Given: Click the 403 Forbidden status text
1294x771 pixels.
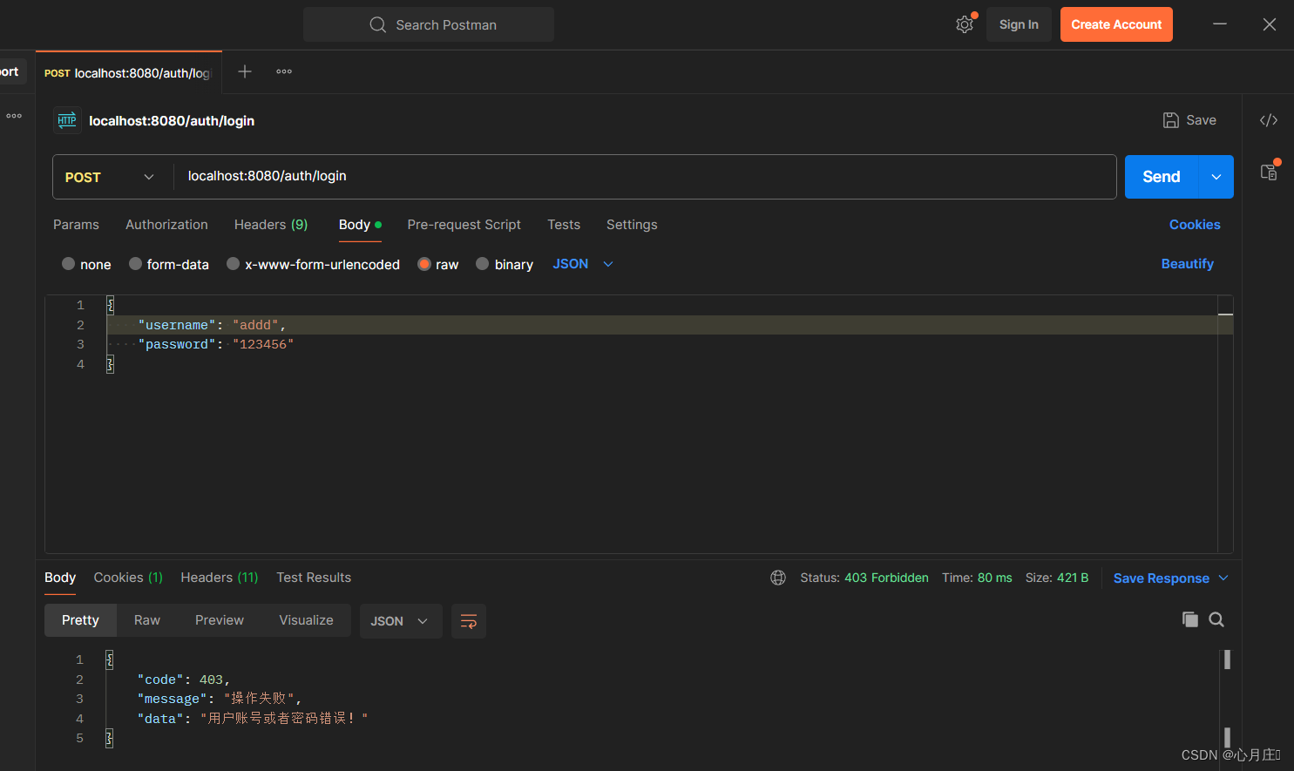Looking at the screenshot, I should point(886,578).
